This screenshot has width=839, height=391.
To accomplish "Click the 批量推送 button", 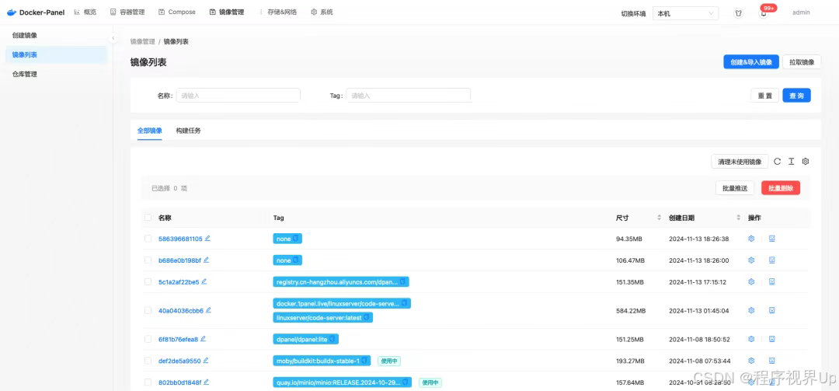I will [x=735, y=188].
